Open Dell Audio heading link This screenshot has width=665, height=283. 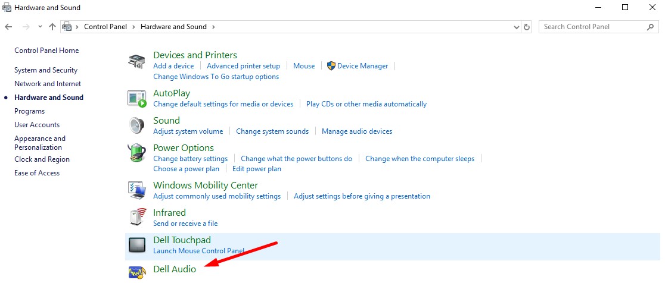pyautogui.click(x=175, y=269)
